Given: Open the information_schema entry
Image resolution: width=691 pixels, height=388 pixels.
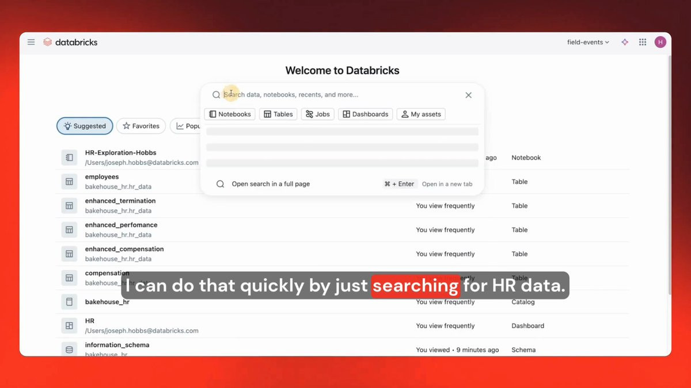Looking at the screenshot, I should click(x=117, y=345).
